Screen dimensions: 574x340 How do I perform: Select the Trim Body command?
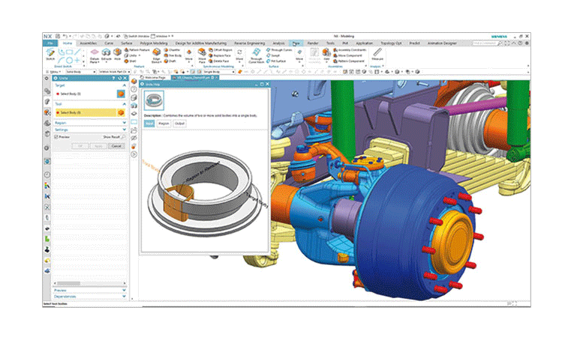[173, 55]
